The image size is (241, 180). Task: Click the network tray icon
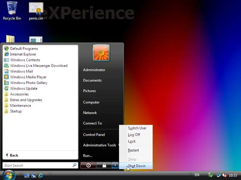click(x=219, y=175)
